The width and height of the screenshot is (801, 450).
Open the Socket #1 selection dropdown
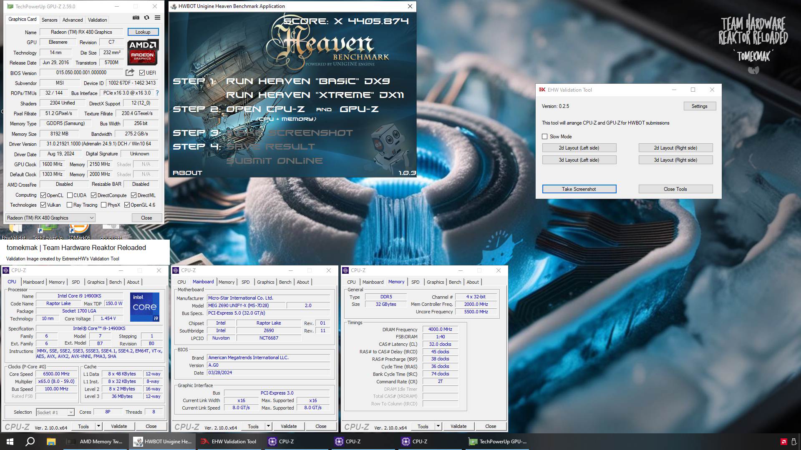55,412
